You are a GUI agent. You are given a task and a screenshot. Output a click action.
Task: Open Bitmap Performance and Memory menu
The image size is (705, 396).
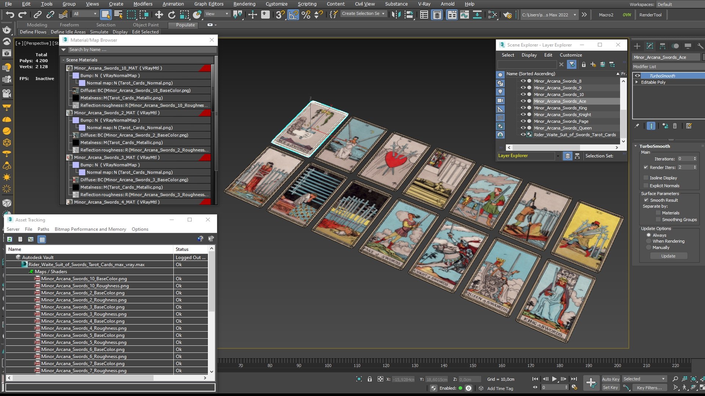click(x=90, y=229)
